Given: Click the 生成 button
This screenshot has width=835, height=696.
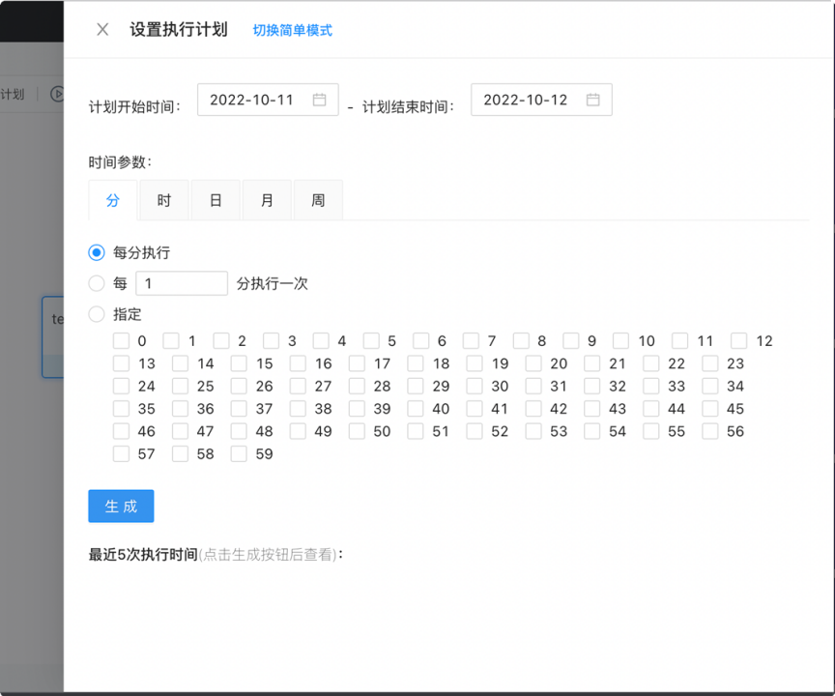Looking at the screenshot, I should point(121,507).
